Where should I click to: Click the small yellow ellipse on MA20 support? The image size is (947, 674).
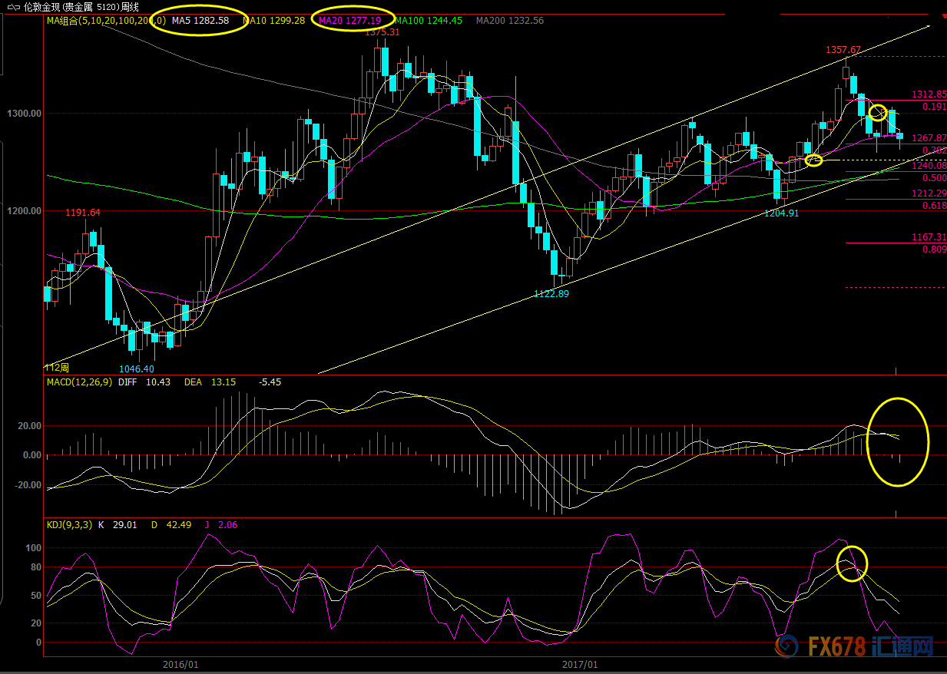point(814,160)
